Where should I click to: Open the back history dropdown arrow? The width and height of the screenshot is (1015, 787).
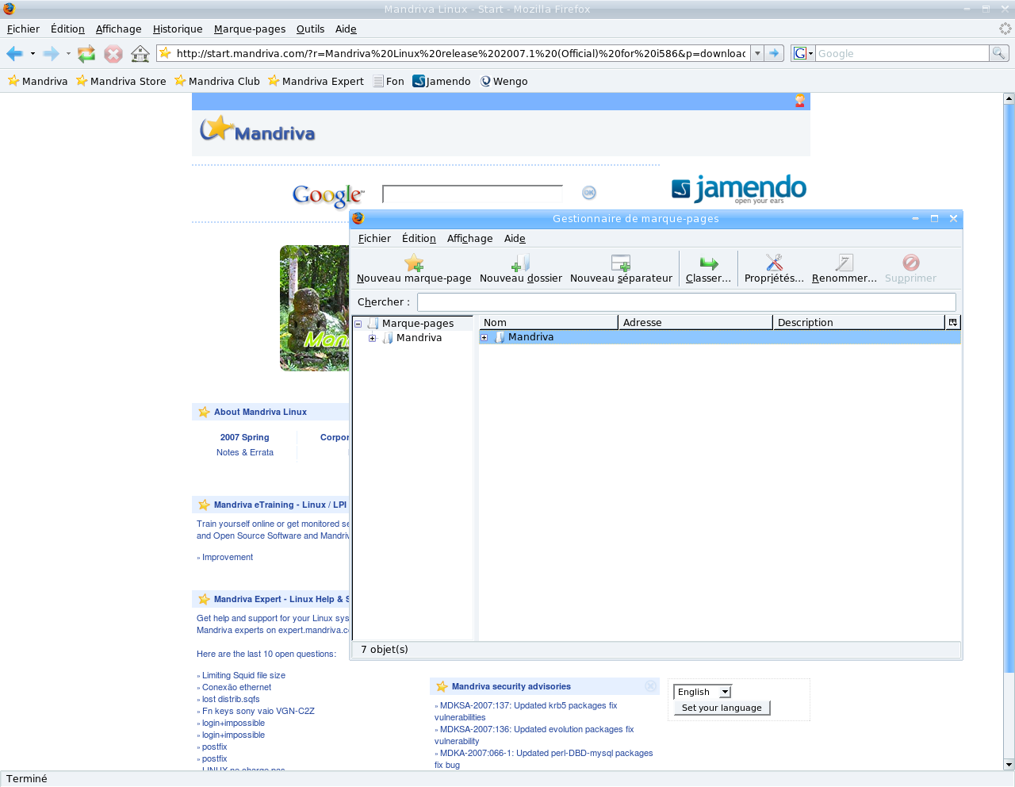[x=33, y=53]
